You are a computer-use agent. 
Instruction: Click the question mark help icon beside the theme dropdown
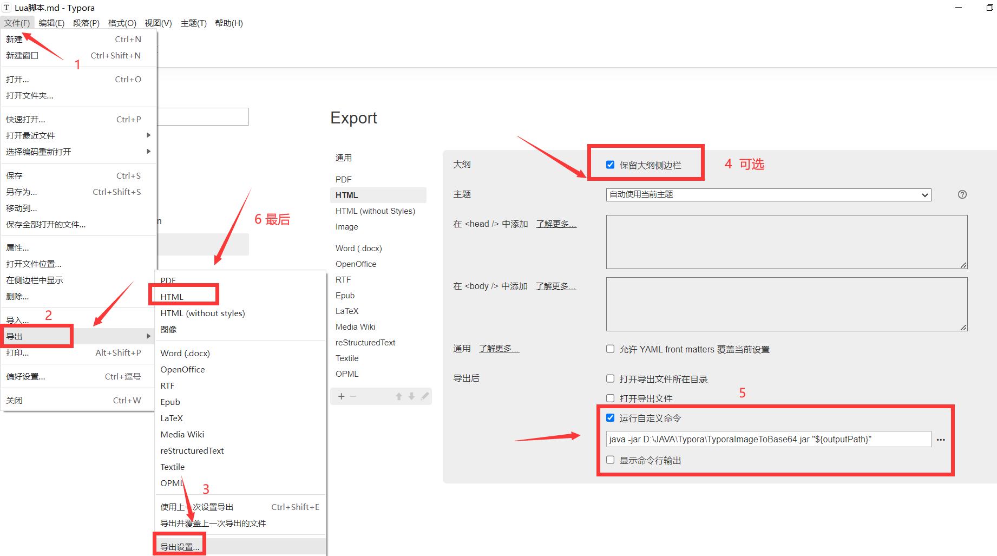962,194
